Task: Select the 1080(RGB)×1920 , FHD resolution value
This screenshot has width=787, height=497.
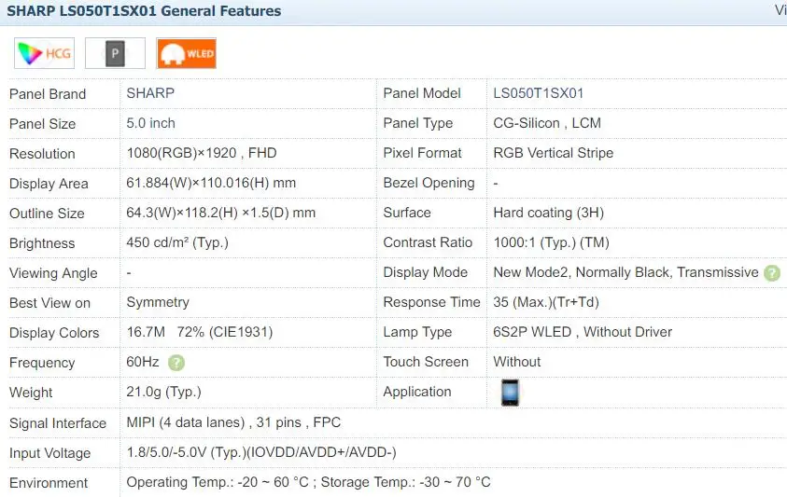Action: [202, 153]
